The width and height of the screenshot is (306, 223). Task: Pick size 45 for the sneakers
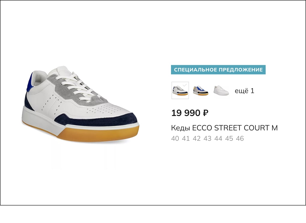coord(229,138)
